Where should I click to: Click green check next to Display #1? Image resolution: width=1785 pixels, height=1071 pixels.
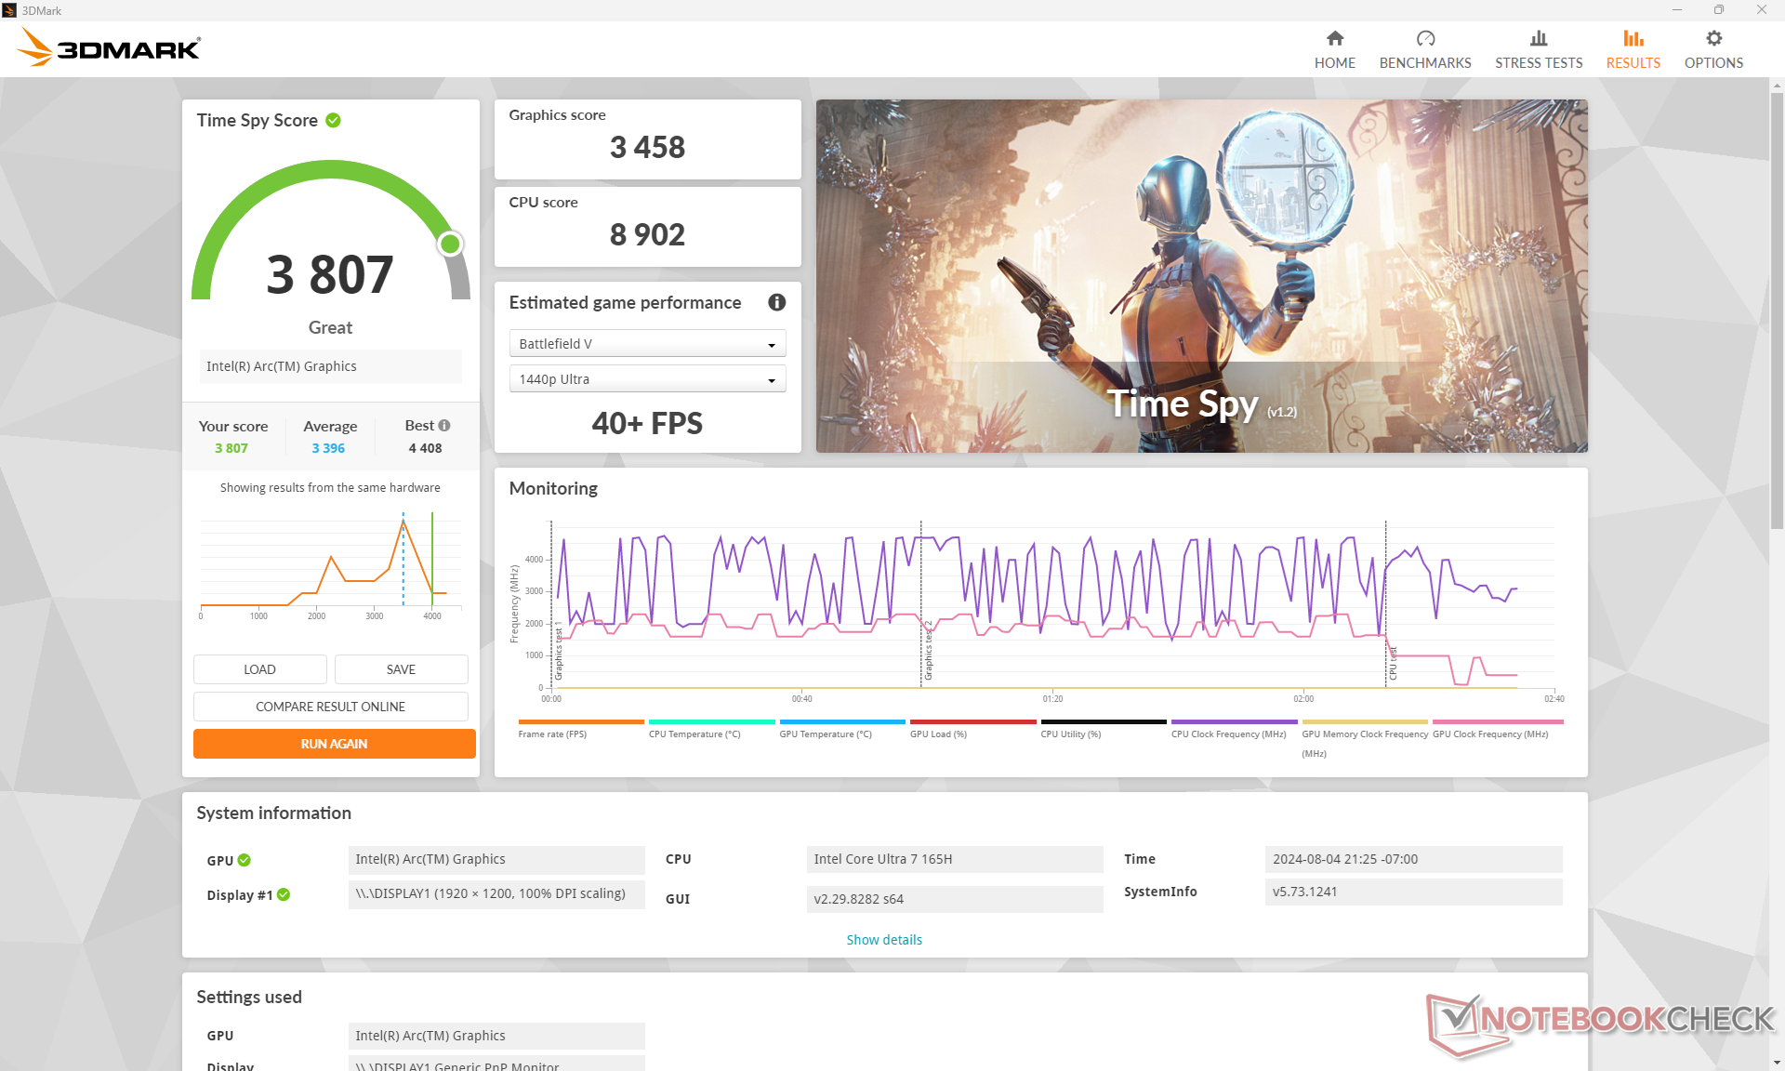(284, 894)
